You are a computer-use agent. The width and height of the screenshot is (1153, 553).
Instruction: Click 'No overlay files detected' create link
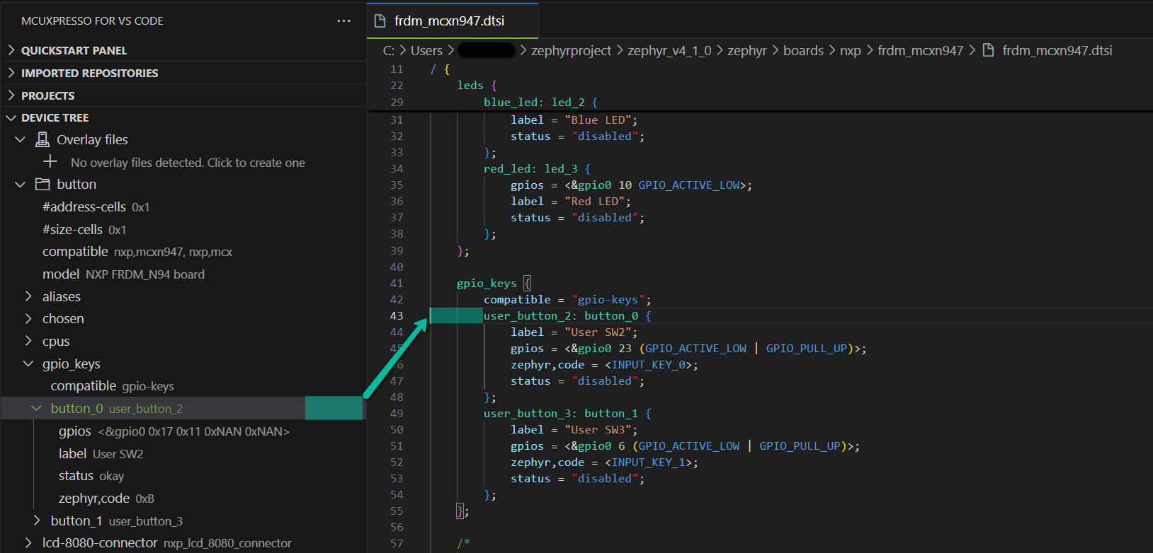coord(188,163)
